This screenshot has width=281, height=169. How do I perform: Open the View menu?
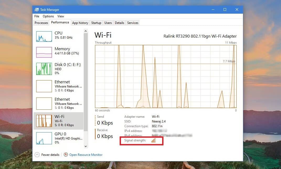point(61,16)
